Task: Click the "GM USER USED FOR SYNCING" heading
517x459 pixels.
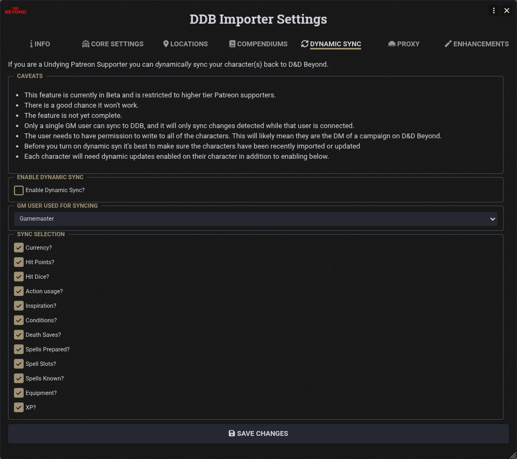Action: point(58,206)
